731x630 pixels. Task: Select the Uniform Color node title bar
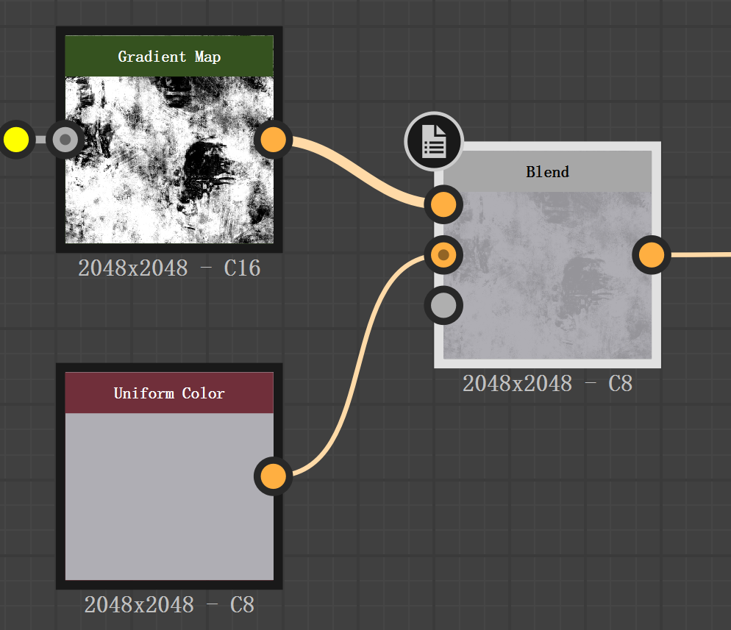tap(169, 393)
